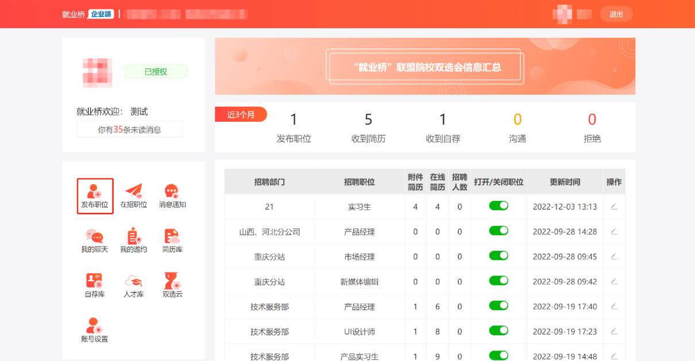Edit the 山西、河北分公司 row pencil icon
This screenshot has width=695, height=361.
[x=614, y=232]
